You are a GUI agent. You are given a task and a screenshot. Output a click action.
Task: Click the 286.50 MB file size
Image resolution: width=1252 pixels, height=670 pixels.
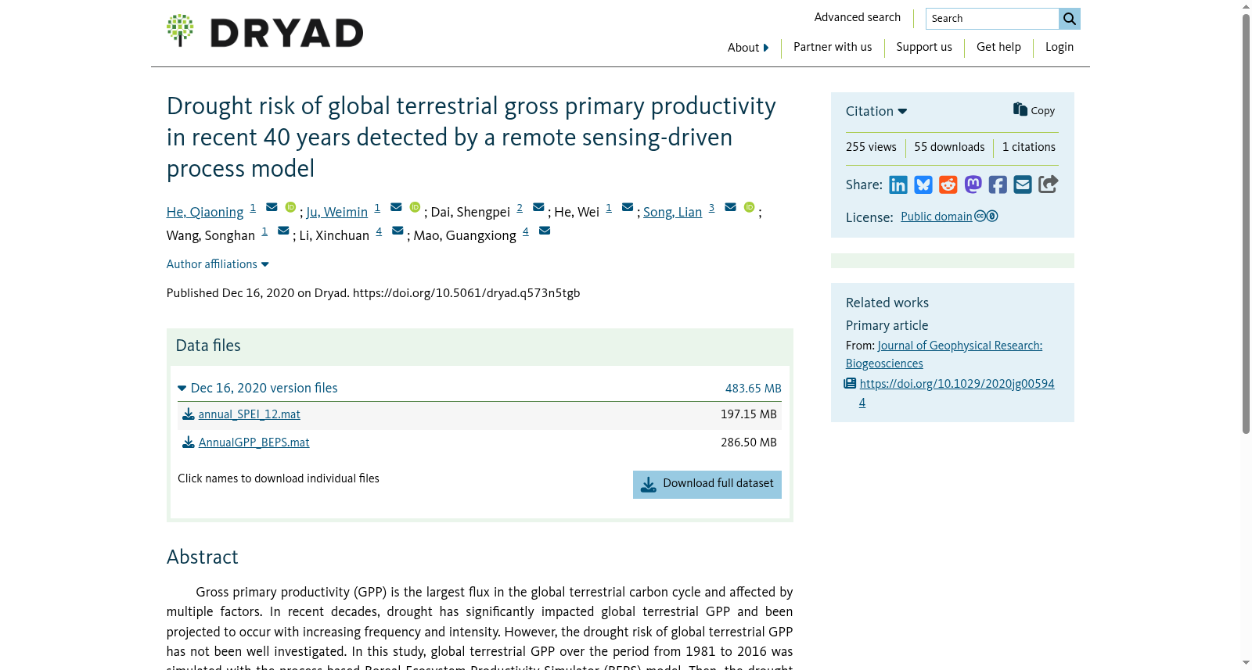point(749,442)
